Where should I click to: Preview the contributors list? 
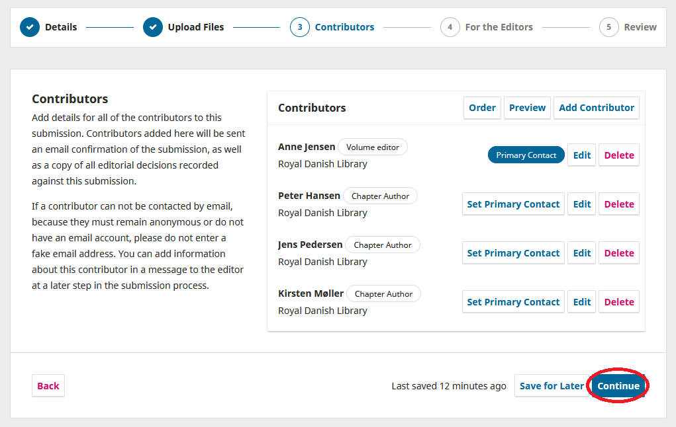coord(527,108)
